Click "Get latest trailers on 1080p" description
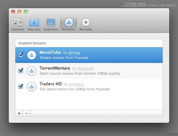Screen dimensions: 178x136 click(63, 89)
